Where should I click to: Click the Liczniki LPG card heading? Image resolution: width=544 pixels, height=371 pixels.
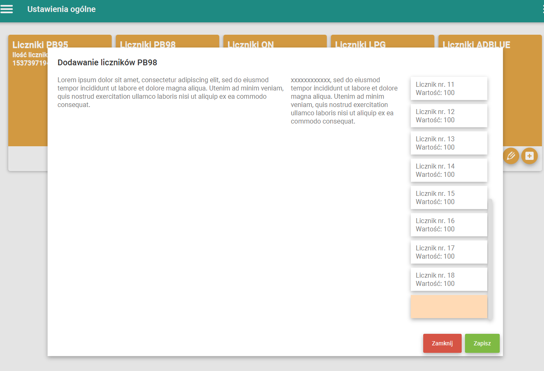(360, 44)
